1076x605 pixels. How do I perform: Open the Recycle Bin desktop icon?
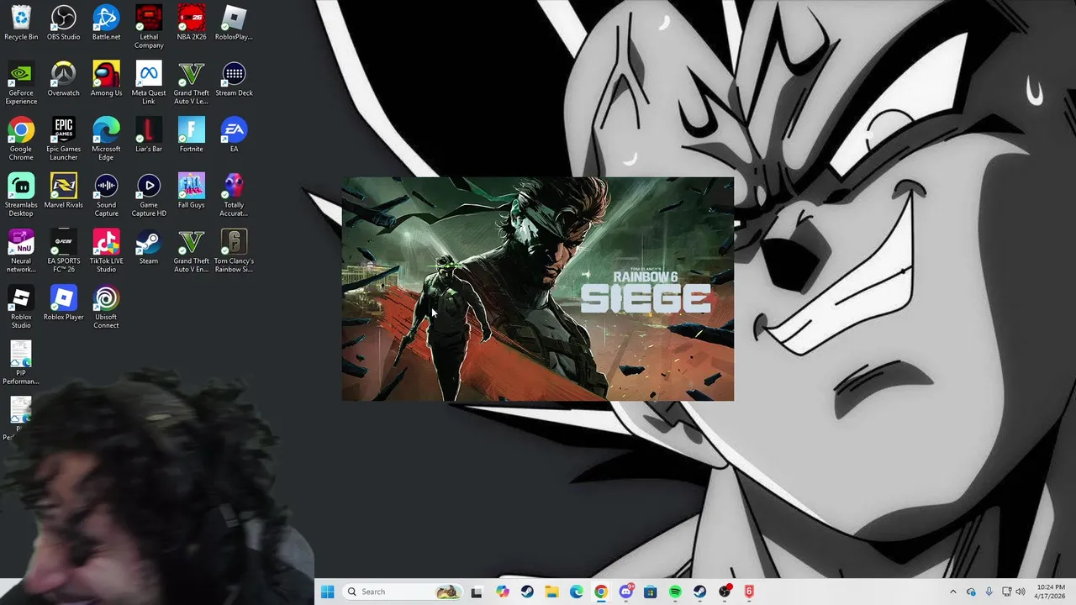pos(21,23)
